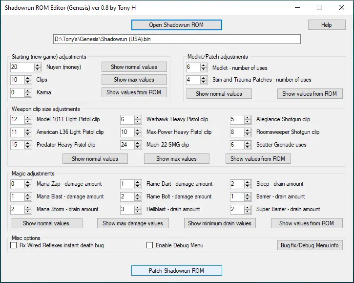Increase Mach 22 SMG clip size
The height and width of the screenshot is (283, 354).
pos(138,143)
